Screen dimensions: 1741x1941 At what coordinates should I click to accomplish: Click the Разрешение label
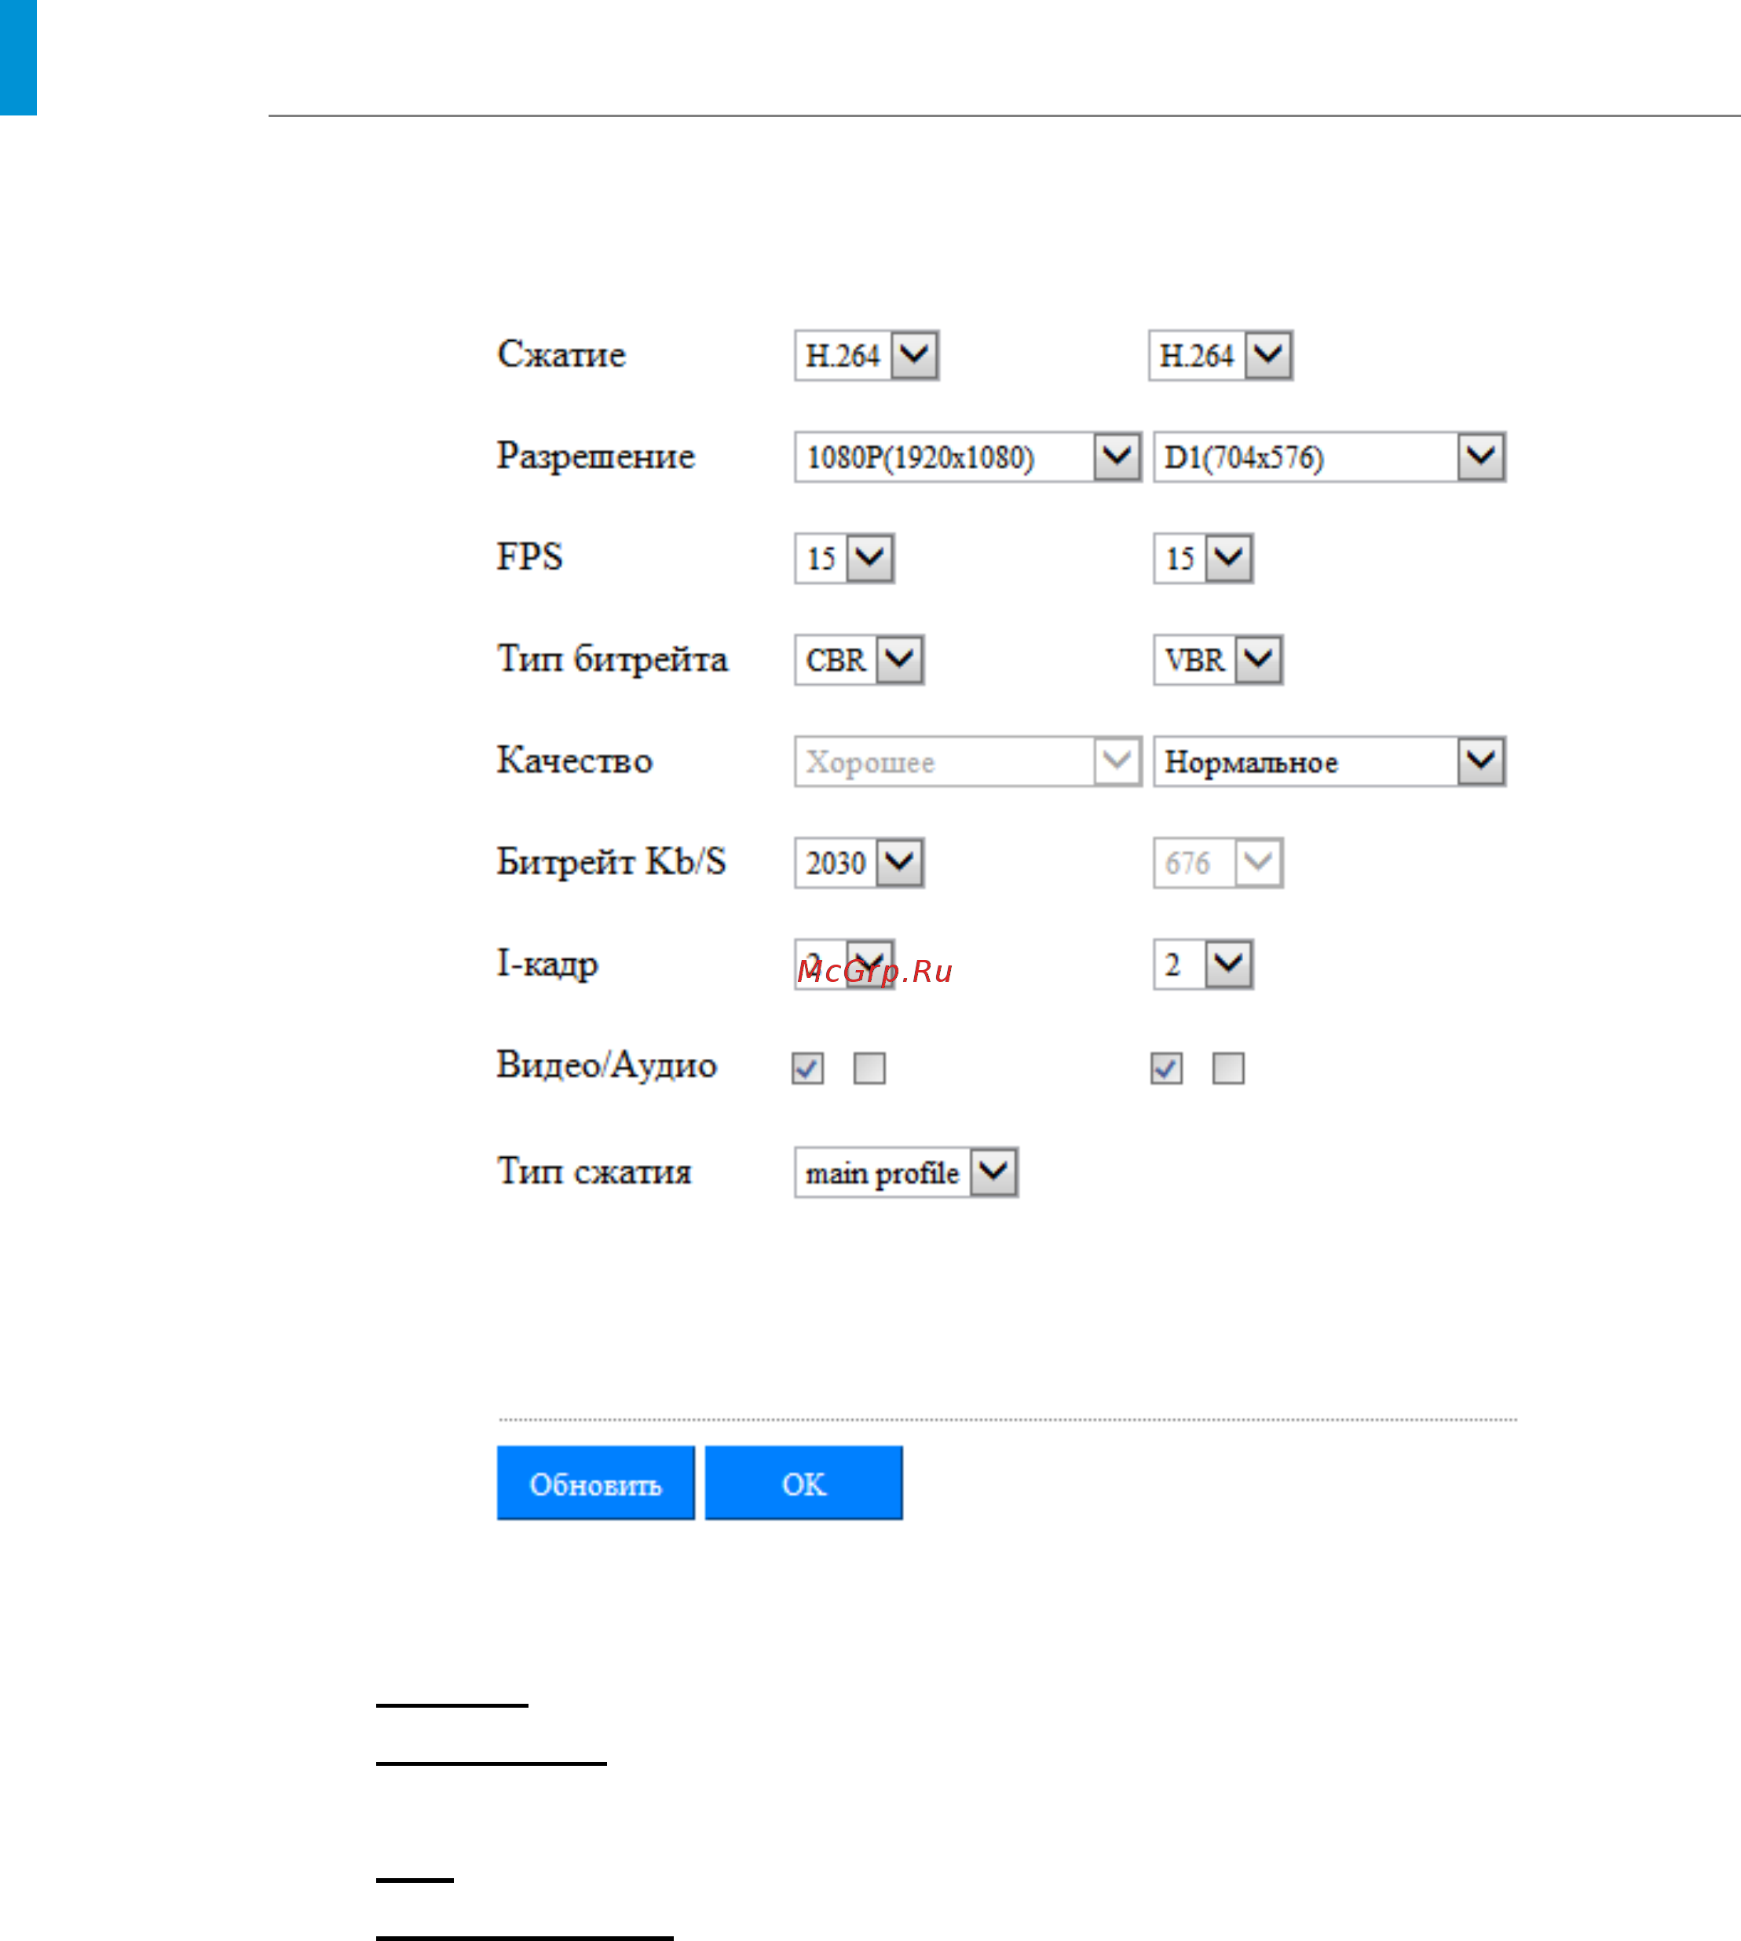tap(595, 456)
